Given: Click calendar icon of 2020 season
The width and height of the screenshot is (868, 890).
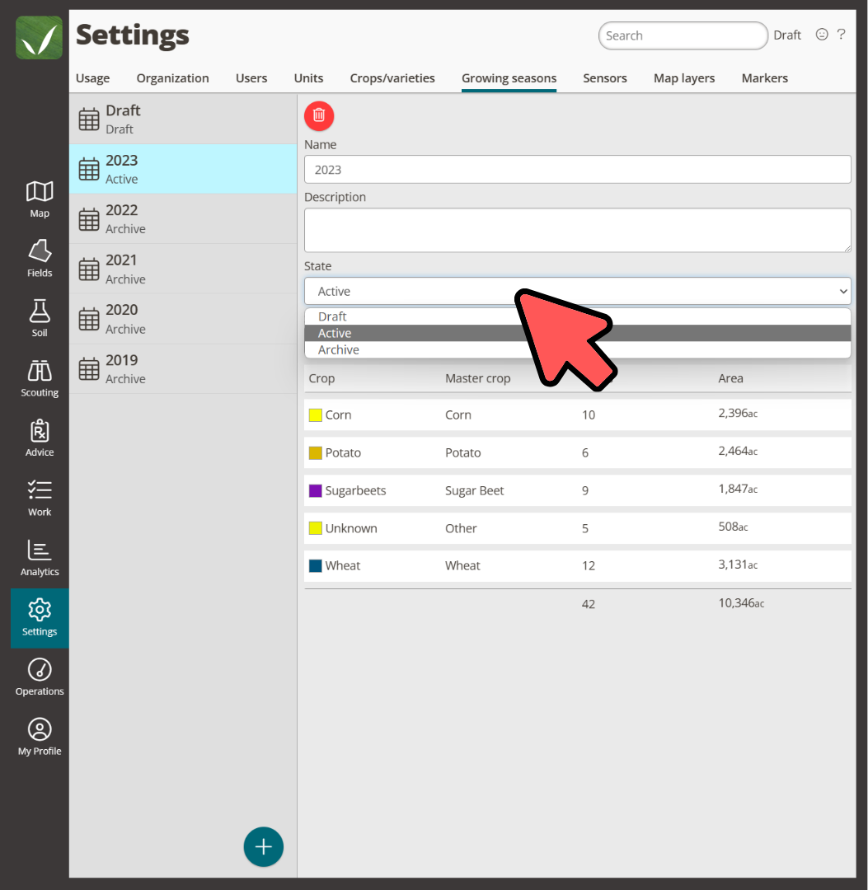Looking at the screenshot, I should pyautogui.click(x=88, y=319).
